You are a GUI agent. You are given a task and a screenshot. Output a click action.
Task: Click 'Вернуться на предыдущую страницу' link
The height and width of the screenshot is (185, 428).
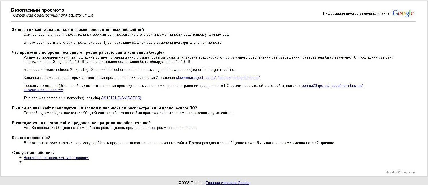click(x=56, y=158)
